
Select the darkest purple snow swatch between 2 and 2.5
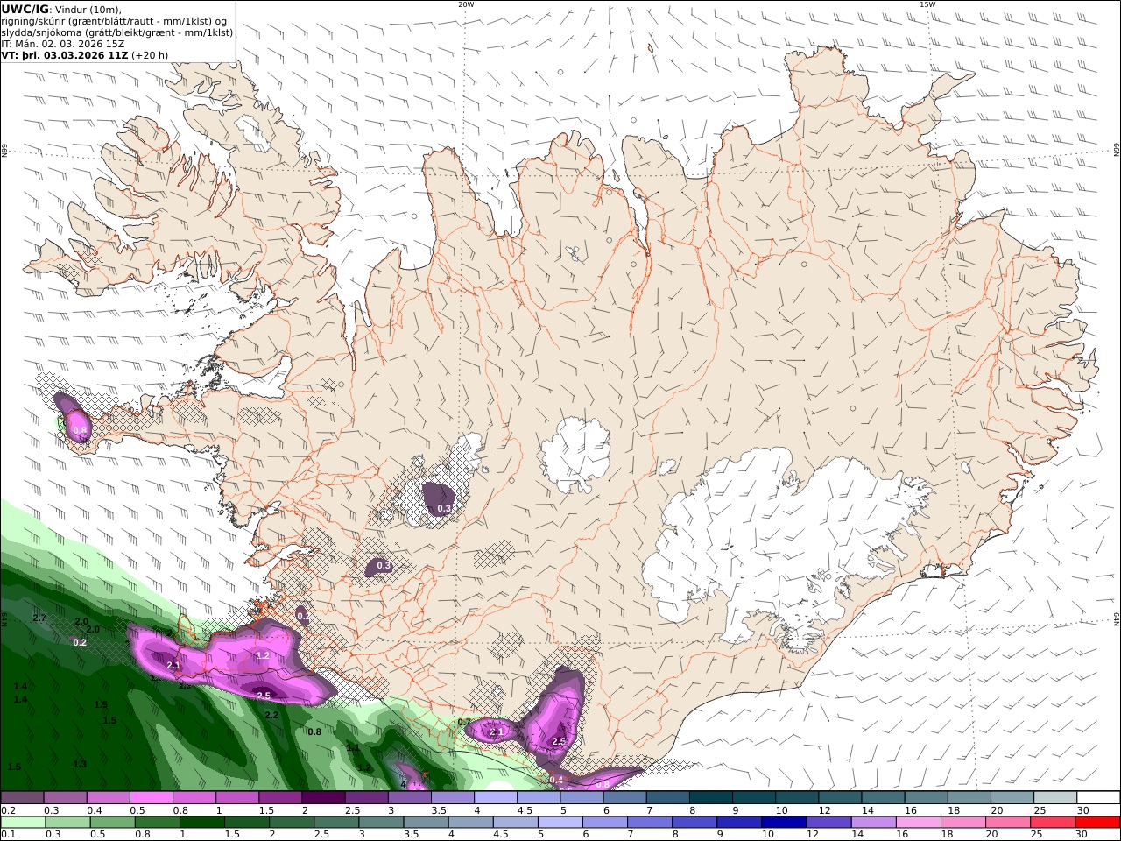click(322, 798)
